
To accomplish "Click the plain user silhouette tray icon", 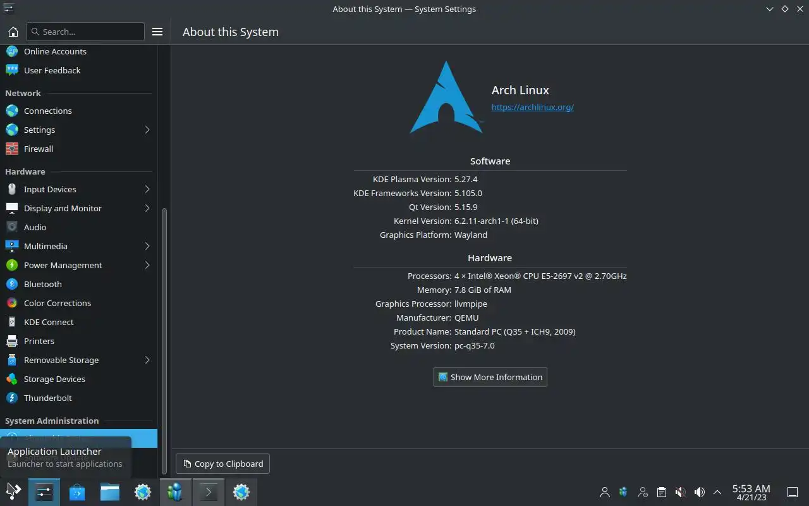I will point(605,492).
